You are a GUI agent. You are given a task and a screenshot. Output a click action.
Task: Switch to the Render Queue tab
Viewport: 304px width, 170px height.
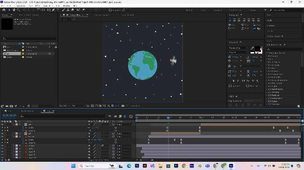tap(27, 111)
